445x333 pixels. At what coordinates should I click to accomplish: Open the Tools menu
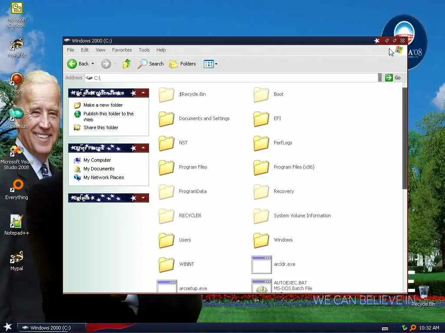tap(144, 50)
